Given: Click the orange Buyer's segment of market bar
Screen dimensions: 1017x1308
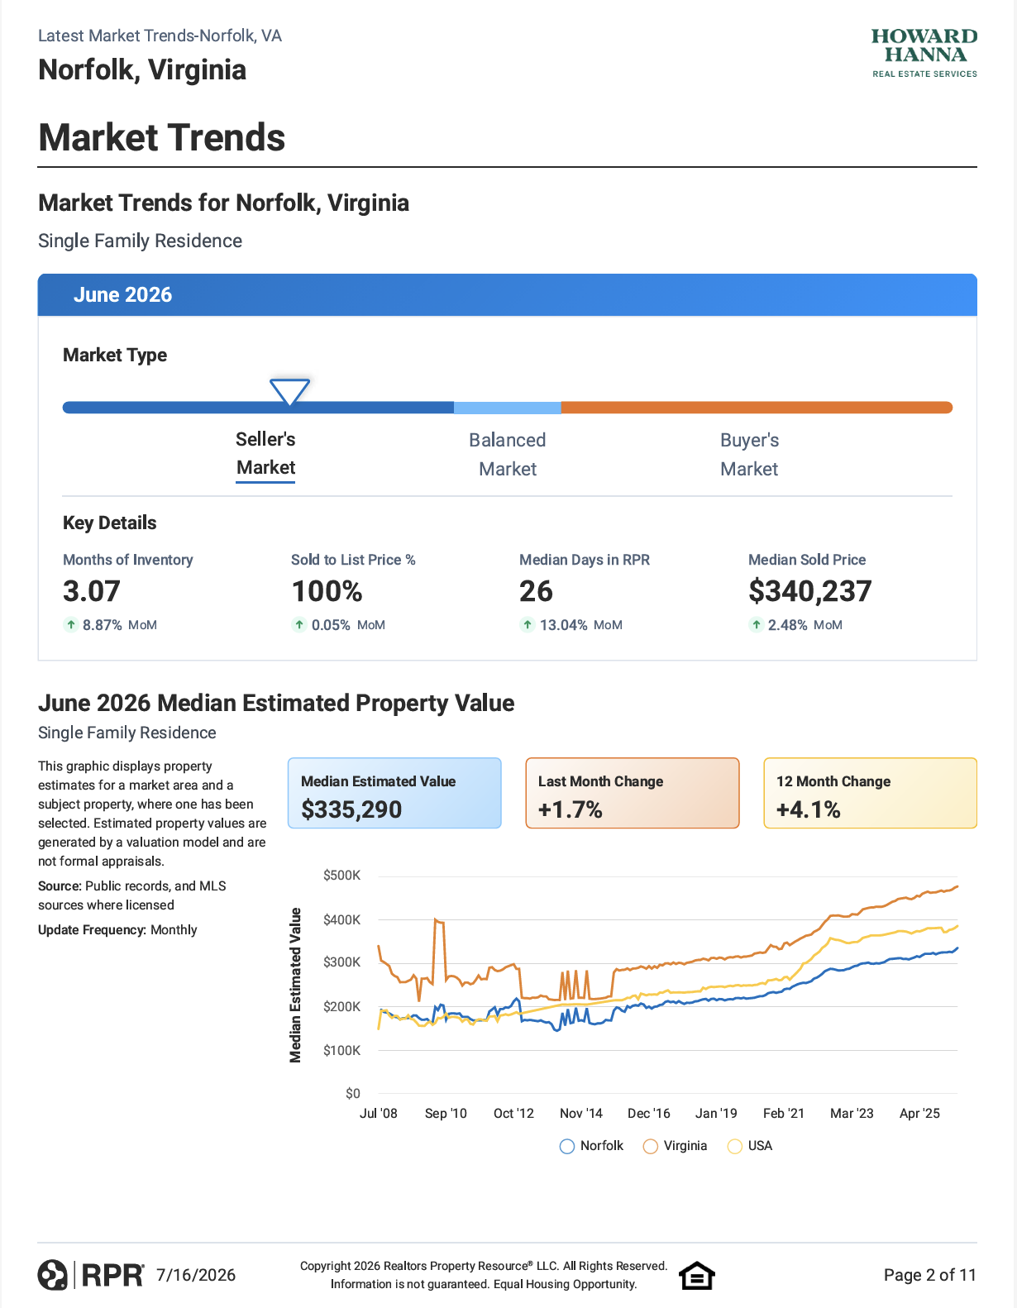Looking at the screenshot, I should 757,408.
